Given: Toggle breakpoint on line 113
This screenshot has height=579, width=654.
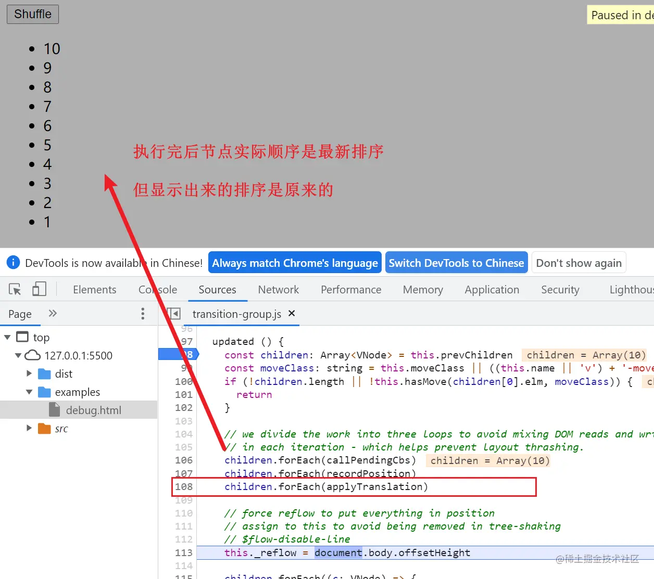Looking at the screenshot, I should [x=183, y=552].
